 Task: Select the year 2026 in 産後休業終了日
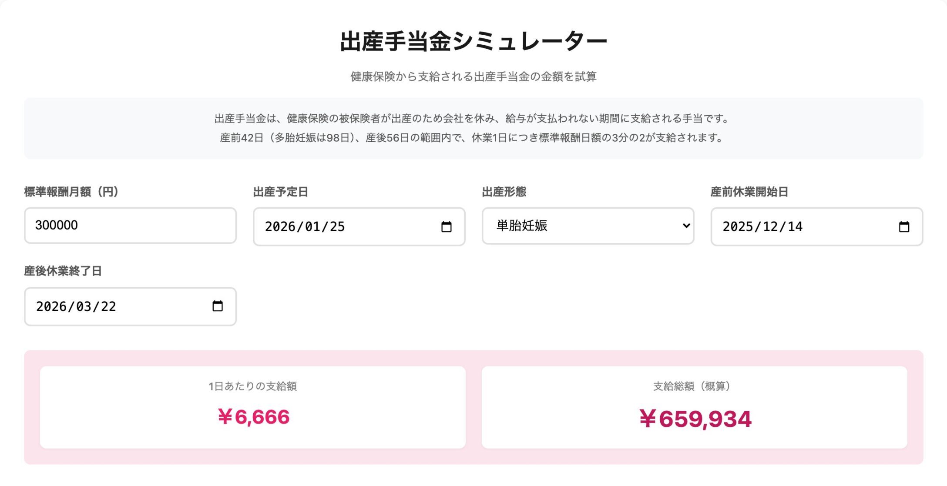[x=52, y=307]
